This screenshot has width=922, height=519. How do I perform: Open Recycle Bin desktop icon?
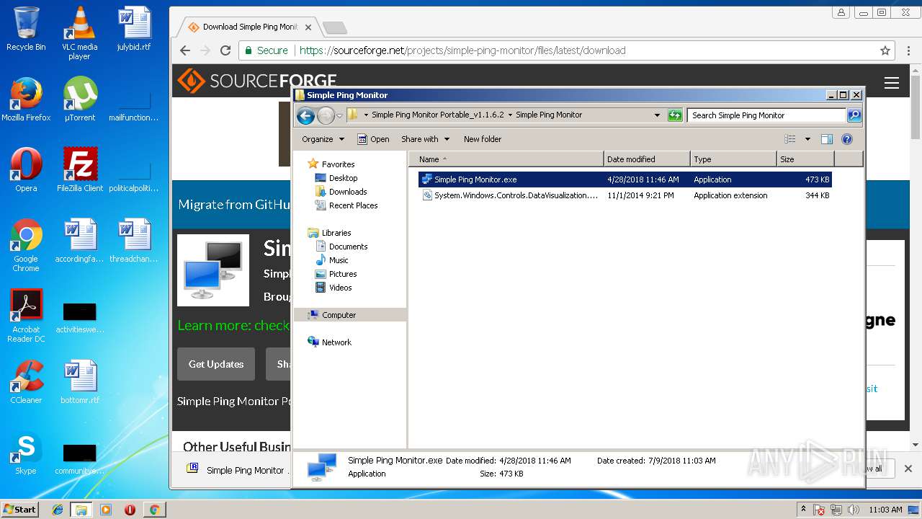26,29
